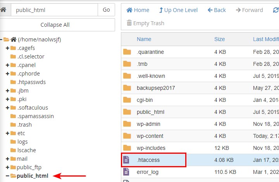Click the wp-admin folder icon
279x182 pixels.
click(127, 124)
